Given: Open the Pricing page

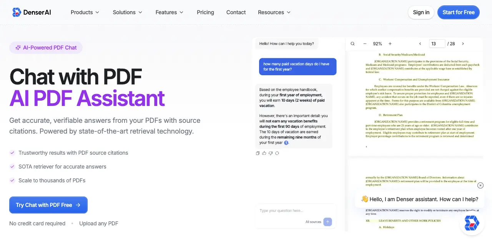Looking at the screenshot, I should (205, 12).
